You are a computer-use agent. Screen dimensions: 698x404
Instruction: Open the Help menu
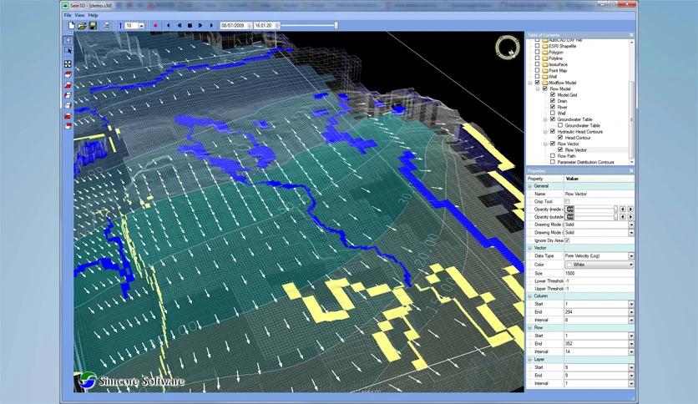pyautogui.click(x=93, y=15)
